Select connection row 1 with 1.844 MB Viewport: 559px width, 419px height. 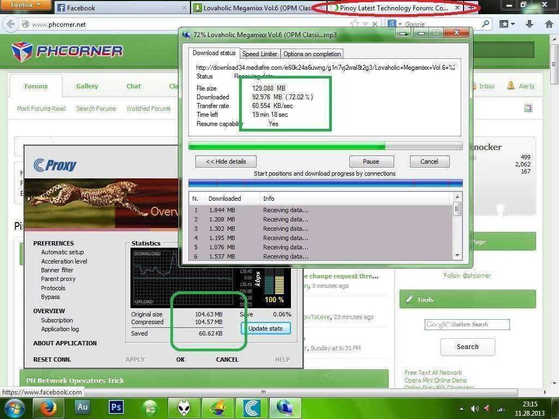pos(321,210)
